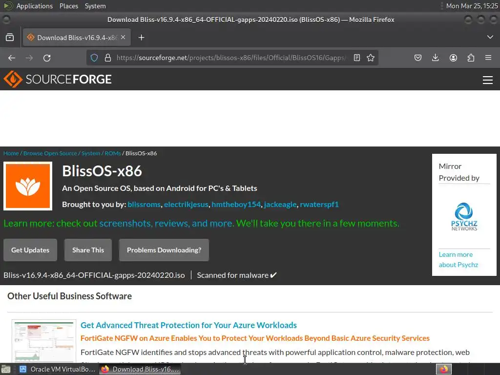This screenshot has width=500, height=375.
Task: Follow the Home breadcrumb link
Action: [11, 153]
